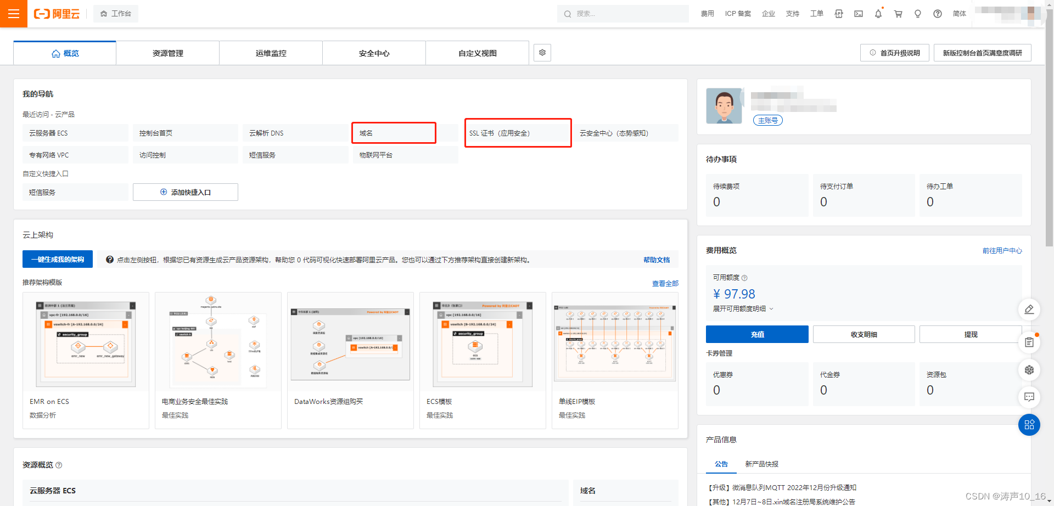Click the 添加快捷入口 button
The image size is (1054, 506).
(x=186, y=192)
